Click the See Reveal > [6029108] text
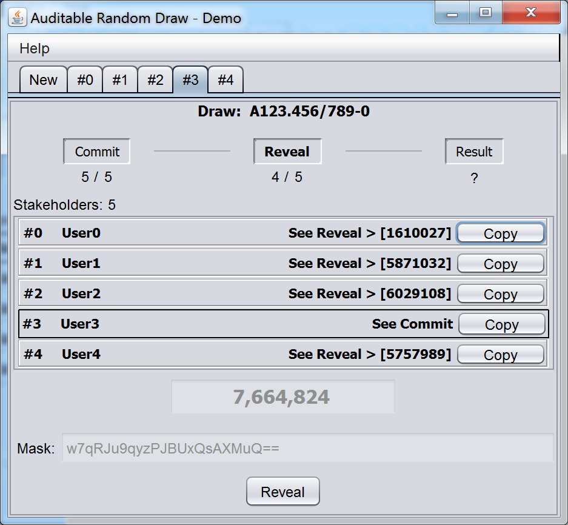Screen dimensions: 568x525 tap(370, 293)
